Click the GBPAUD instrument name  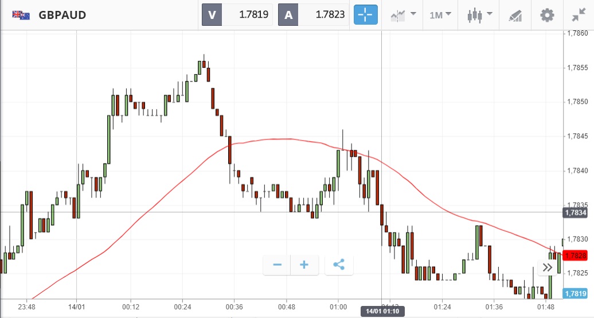click(x=62, y=15)
